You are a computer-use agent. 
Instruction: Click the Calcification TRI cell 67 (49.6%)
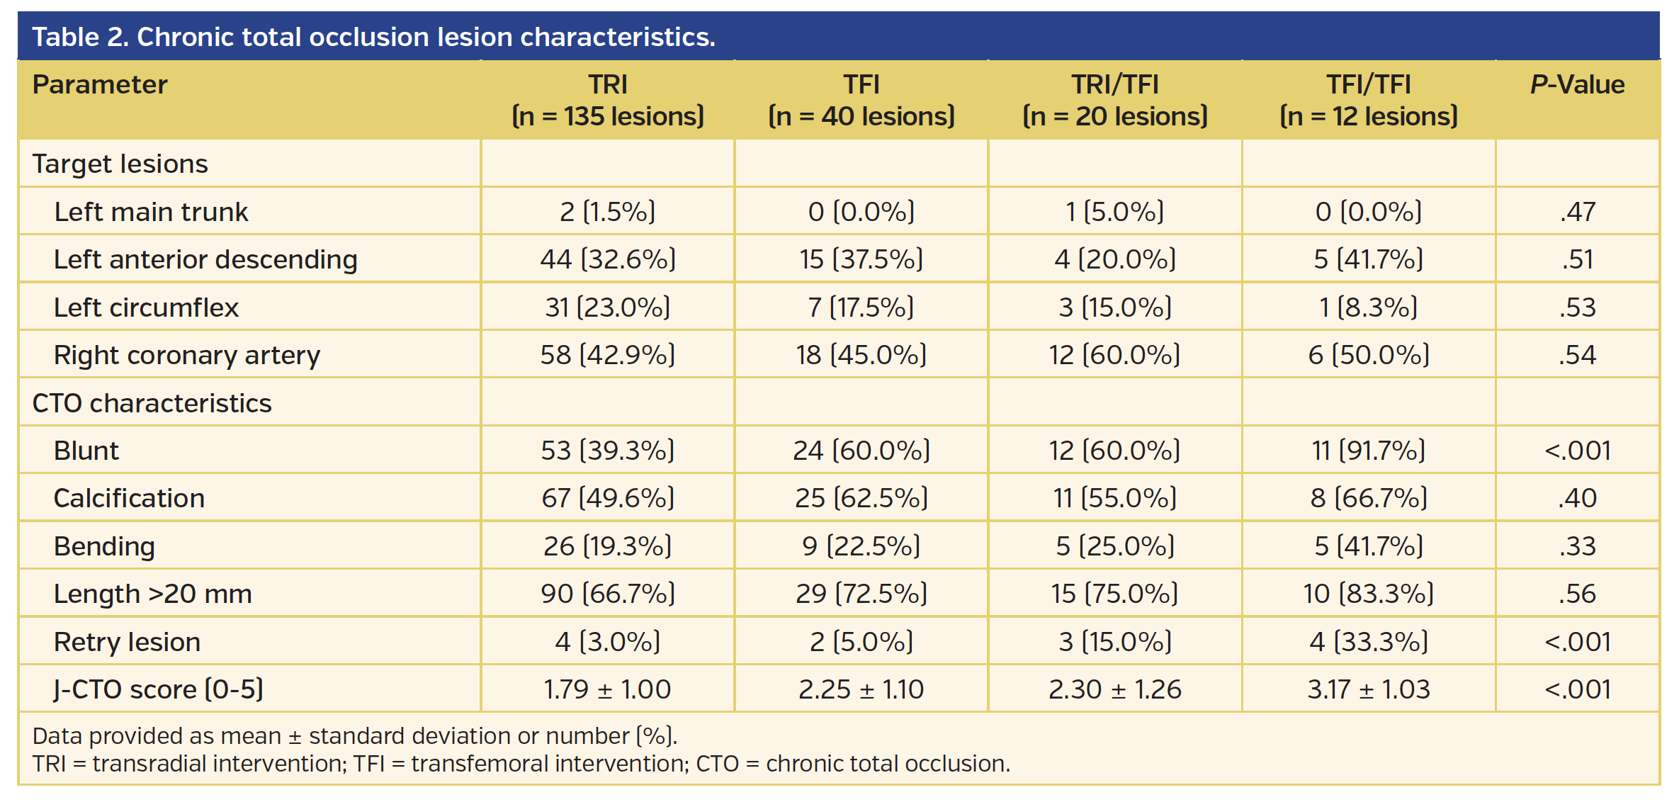[x=608, y=498]
